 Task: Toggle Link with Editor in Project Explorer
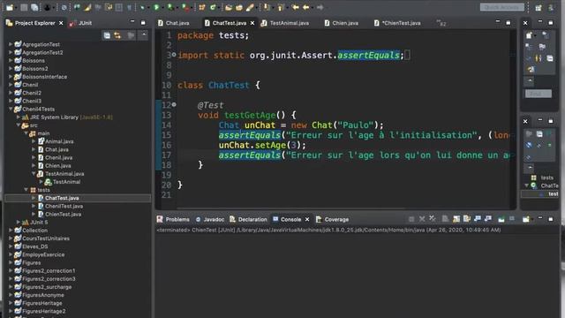click(117, 35)
